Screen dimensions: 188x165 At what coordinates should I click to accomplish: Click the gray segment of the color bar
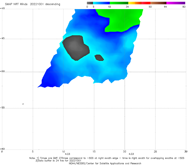[x=90, y=3]
